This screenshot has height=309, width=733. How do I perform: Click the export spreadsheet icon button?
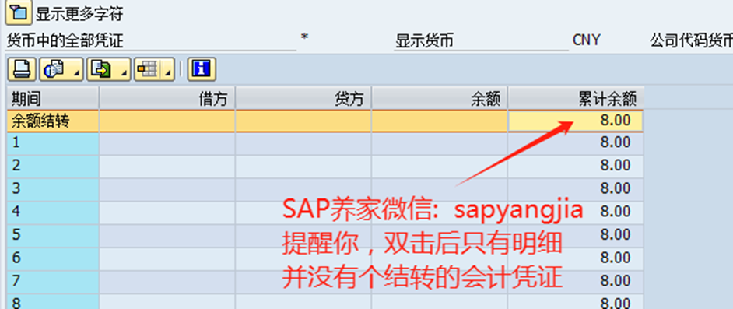pos(103,69)
